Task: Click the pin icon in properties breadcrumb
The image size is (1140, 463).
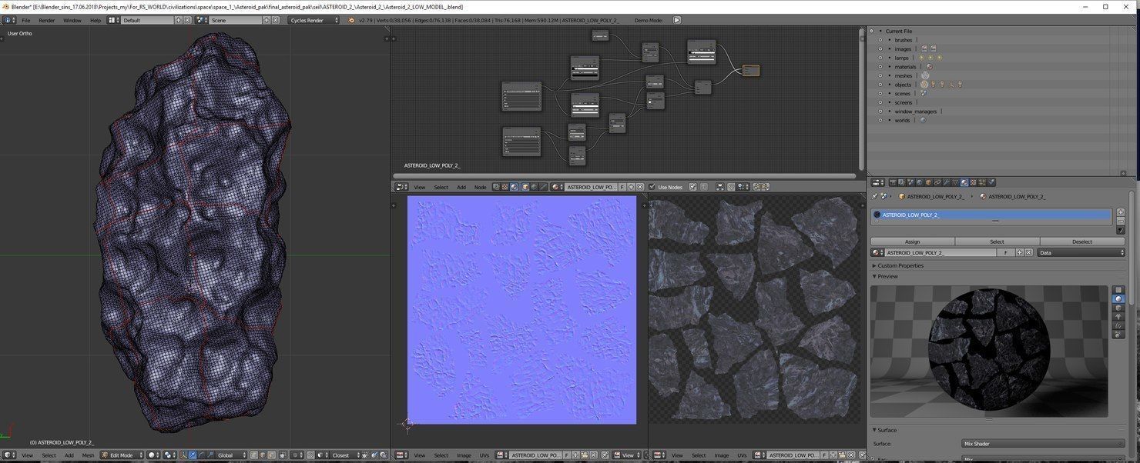Action: coord(874,197)
